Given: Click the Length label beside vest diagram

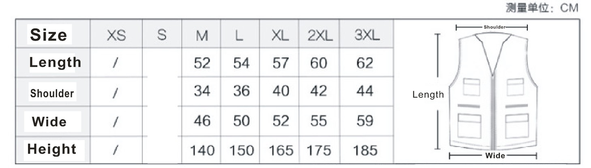Looking at the screenshot, I should point(428,94).
